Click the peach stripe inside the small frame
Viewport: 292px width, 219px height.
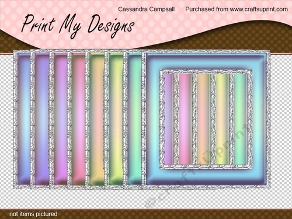pyautogui.click(x=204, y=119)
